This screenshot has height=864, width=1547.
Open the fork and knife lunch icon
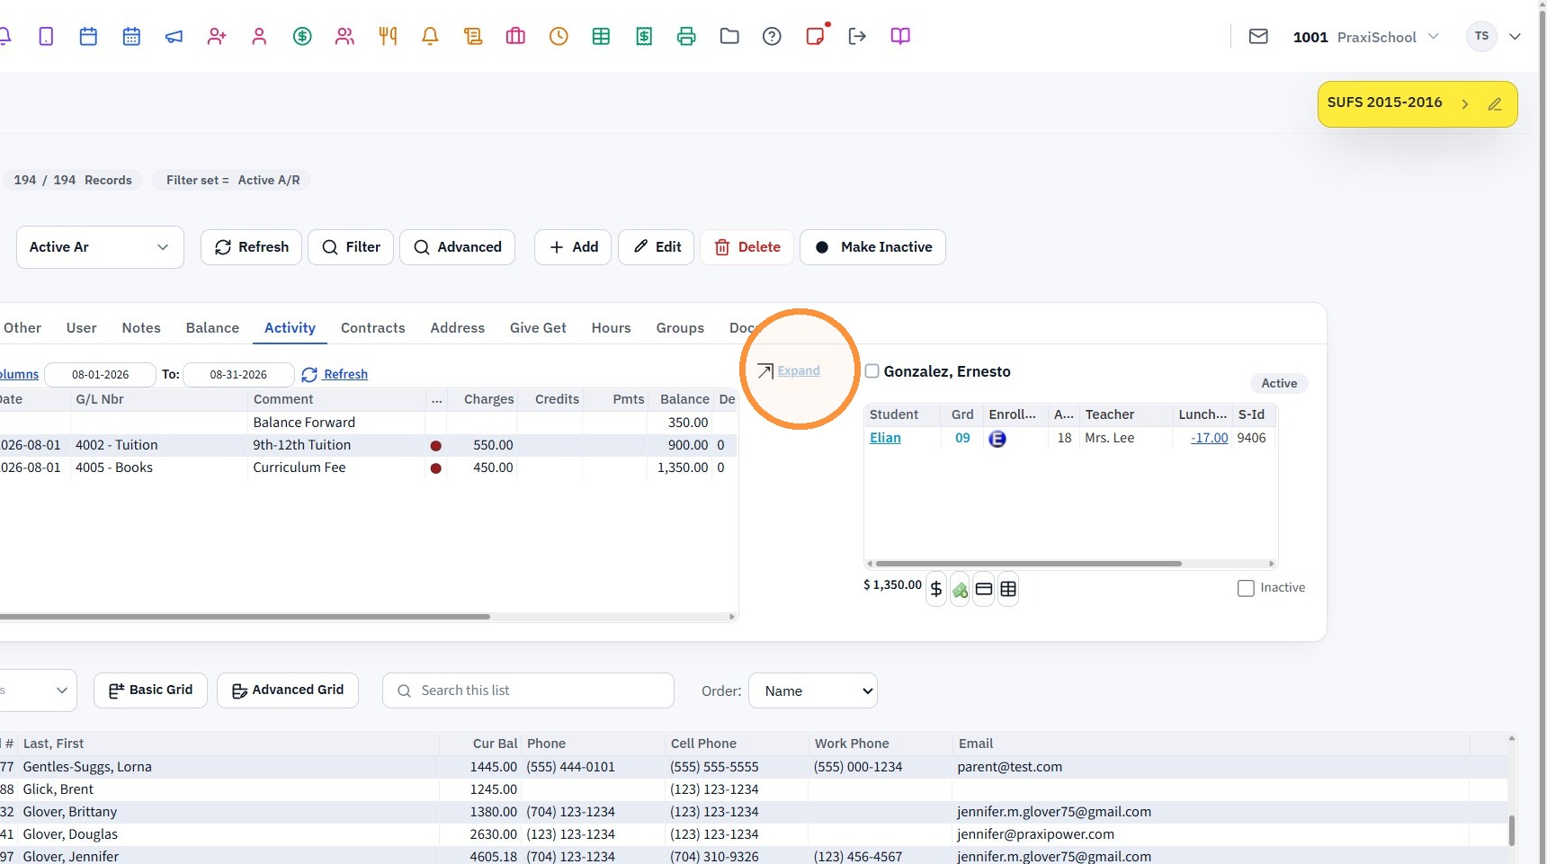388,36
